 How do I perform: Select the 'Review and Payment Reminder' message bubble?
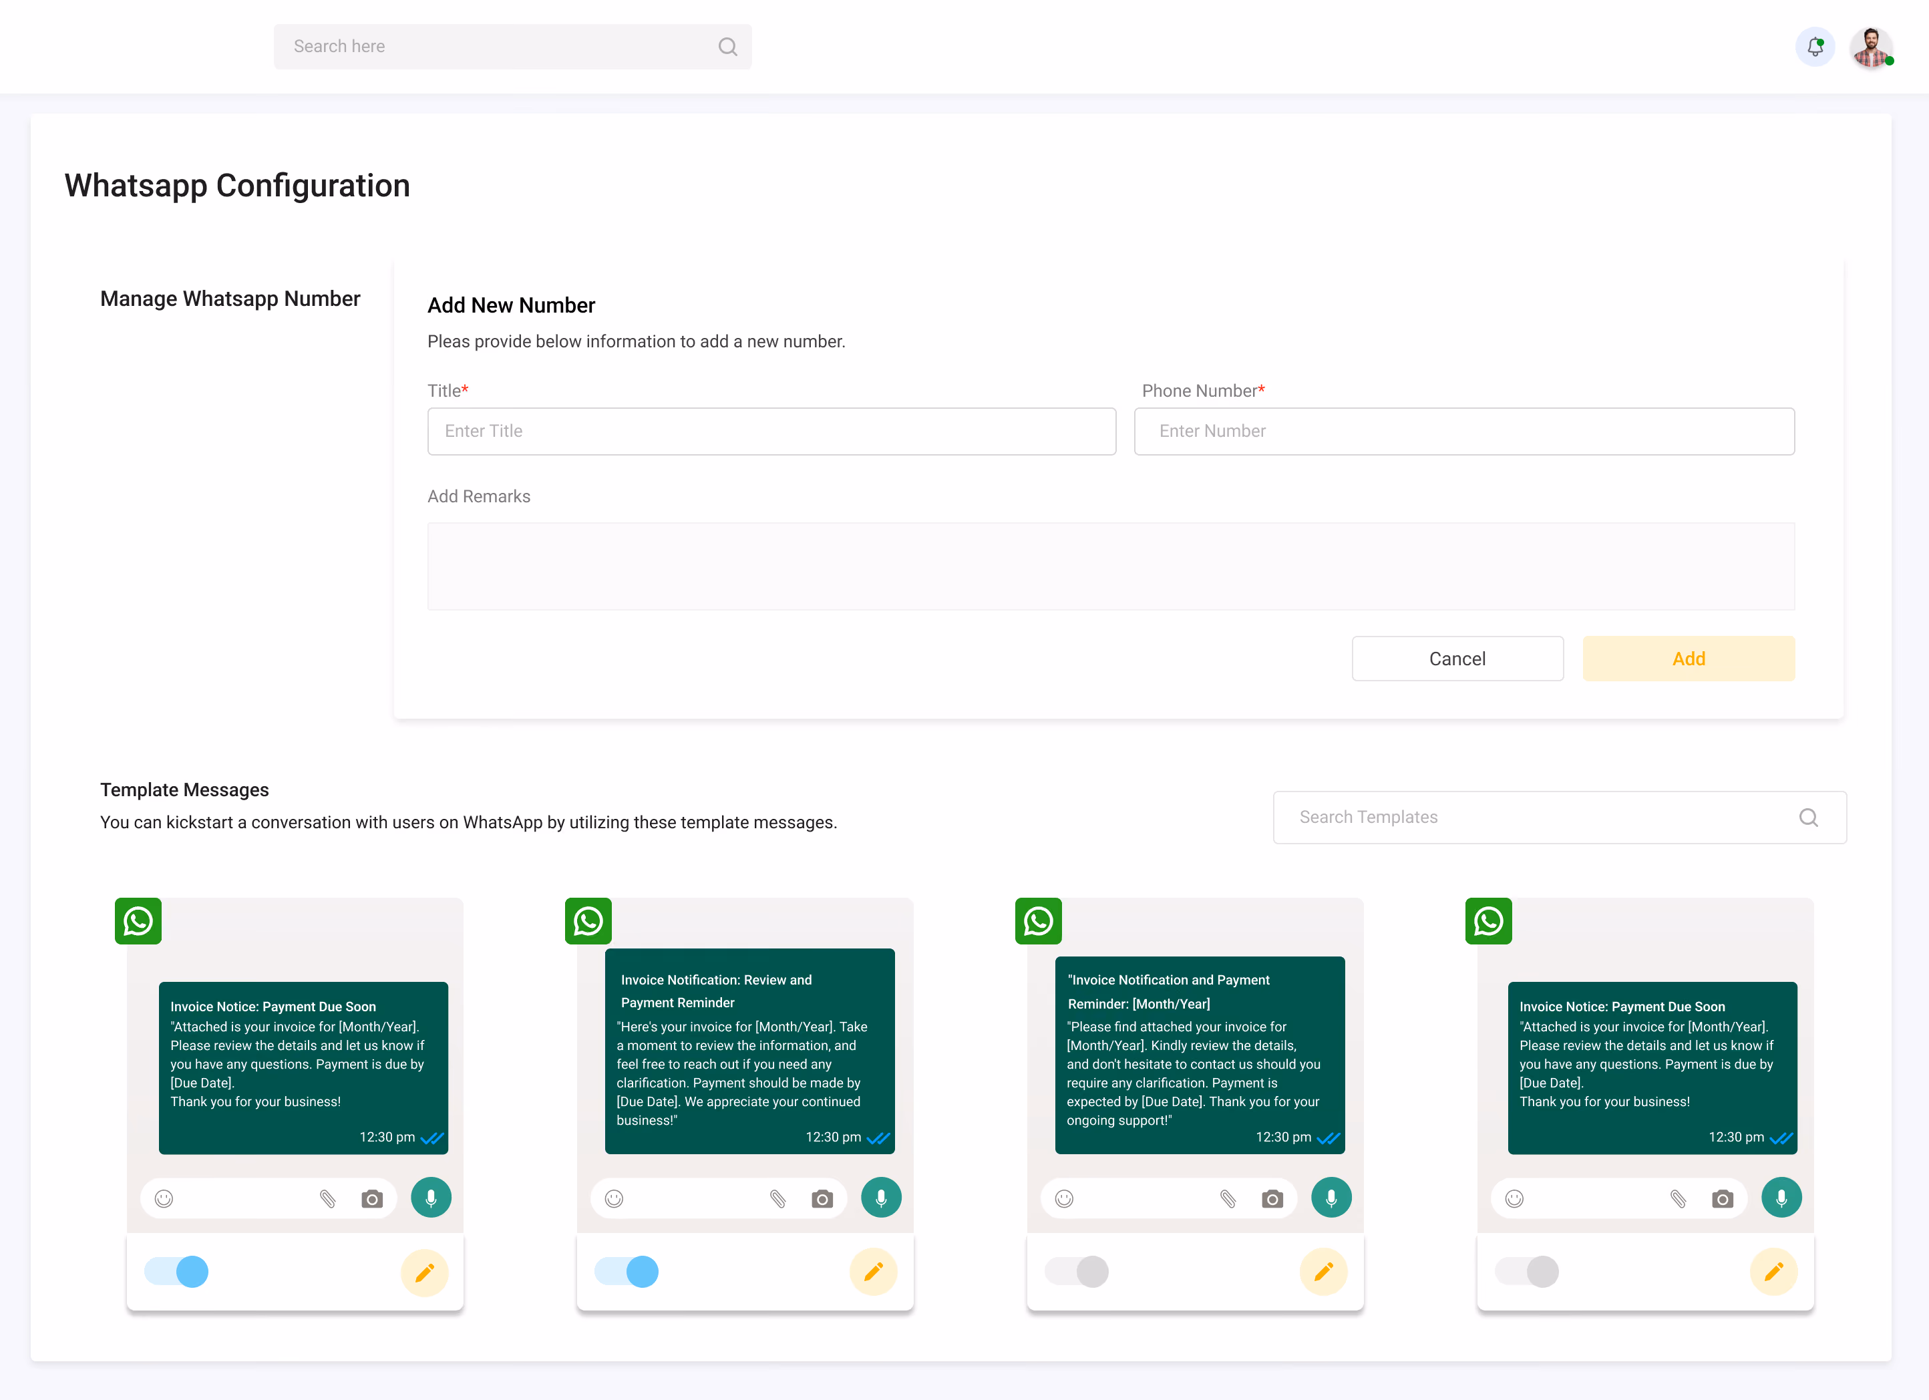click(749, 1051)
